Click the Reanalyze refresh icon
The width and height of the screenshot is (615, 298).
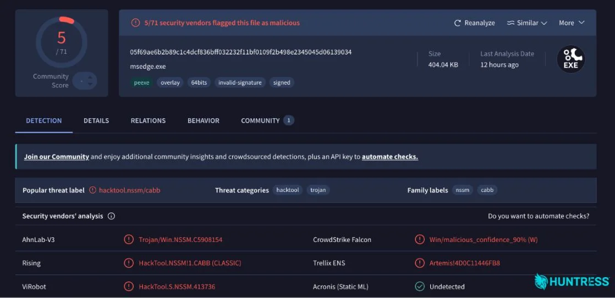coord(457,23)
